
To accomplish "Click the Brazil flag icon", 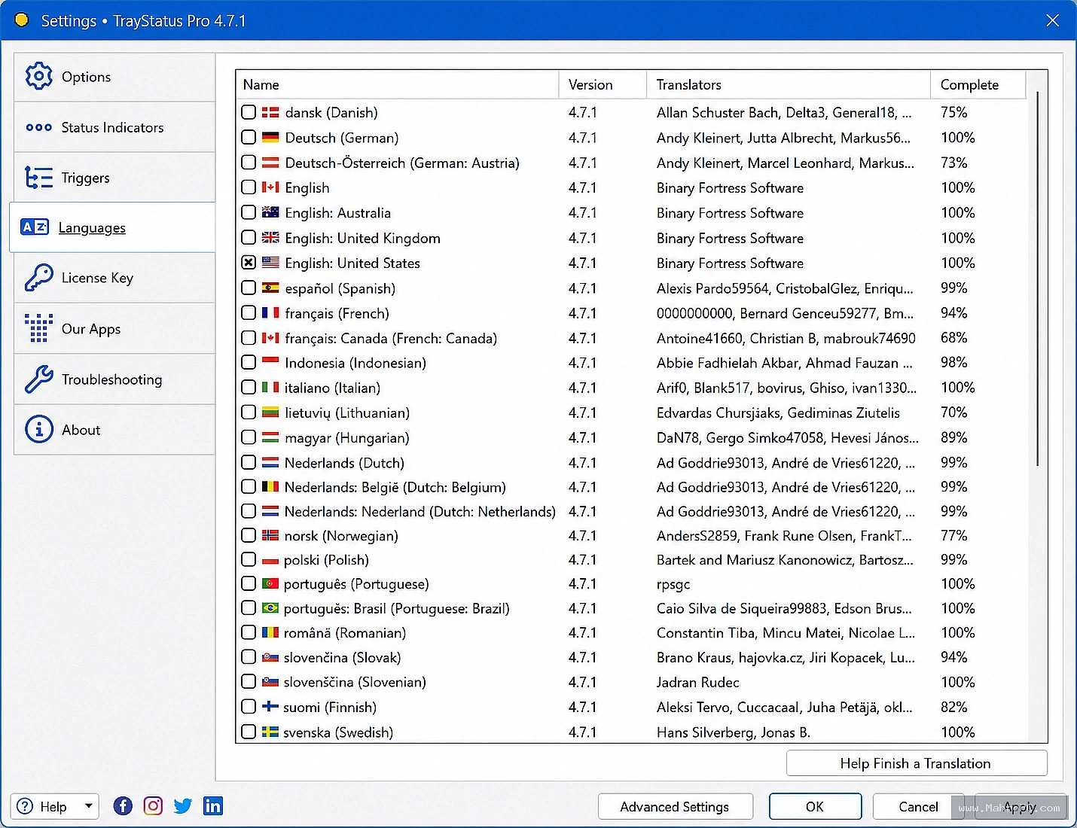I will [270, 607].
